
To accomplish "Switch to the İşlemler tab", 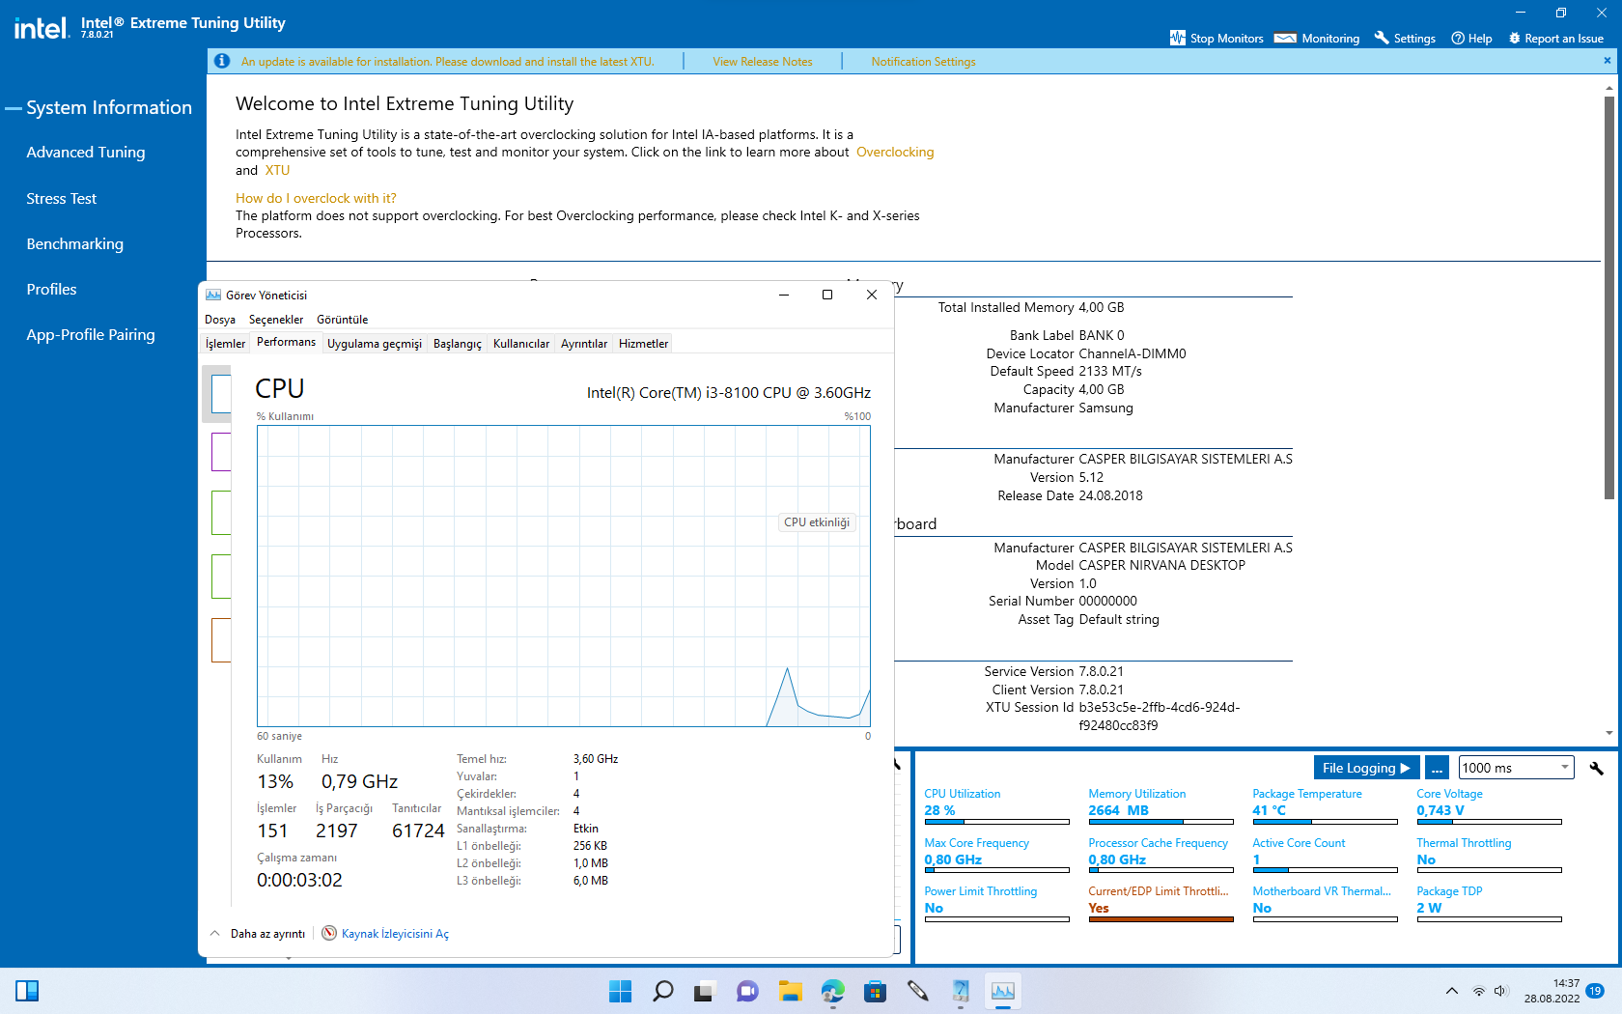I will [x=226, y=344].
